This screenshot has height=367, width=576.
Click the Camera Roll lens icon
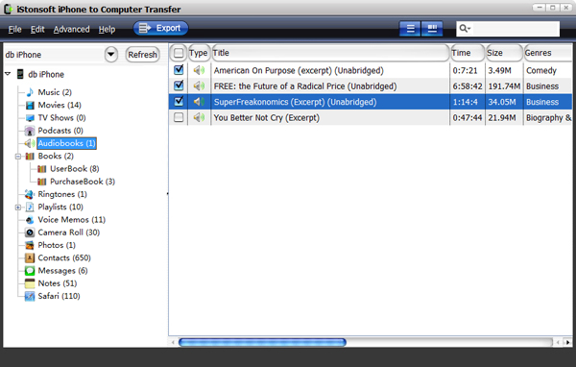point(30,232)
